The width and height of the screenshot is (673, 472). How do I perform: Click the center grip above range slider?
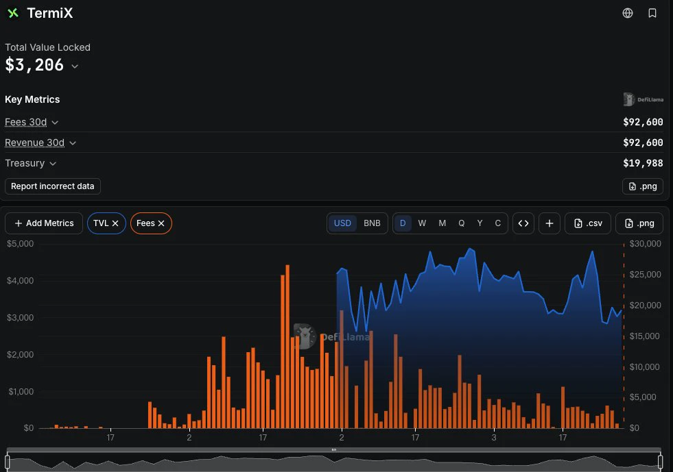334,449
